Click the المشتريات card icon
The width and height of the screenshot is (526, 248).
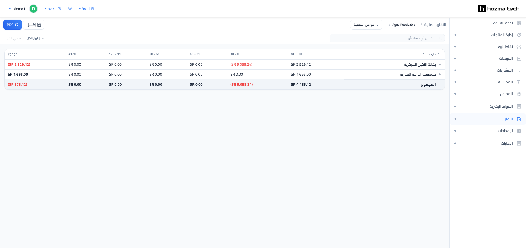coord(519,70)
